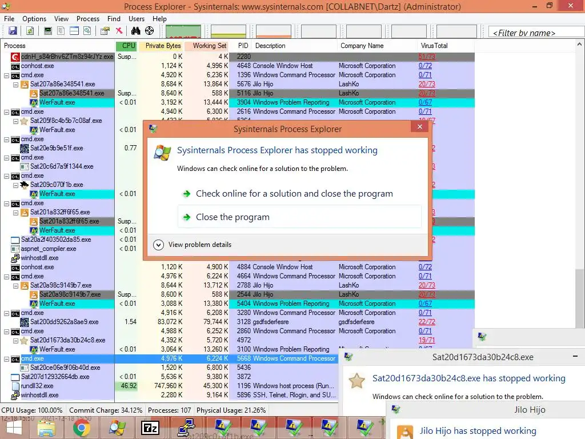Open the PuTTY taskbar icon

coord(186,428)
